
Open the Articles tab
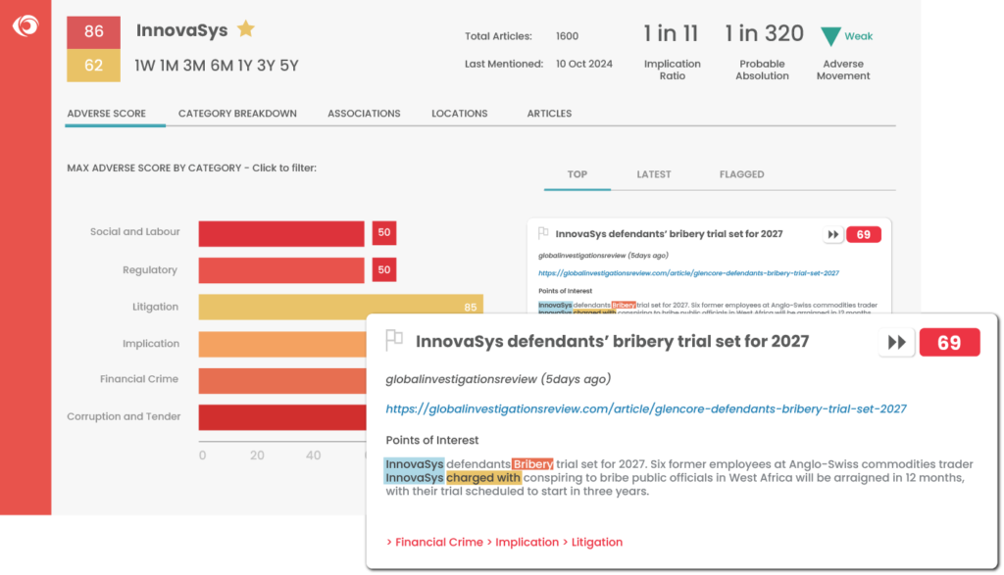pos(549,114)
